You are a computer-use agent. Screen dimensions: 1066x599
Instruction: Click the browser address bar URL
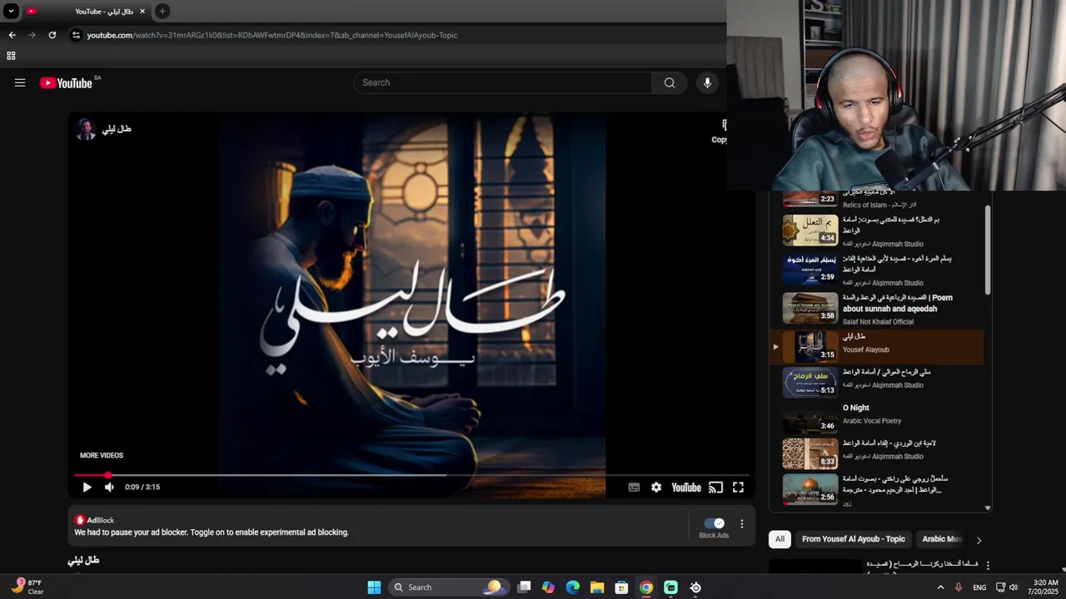271,35
